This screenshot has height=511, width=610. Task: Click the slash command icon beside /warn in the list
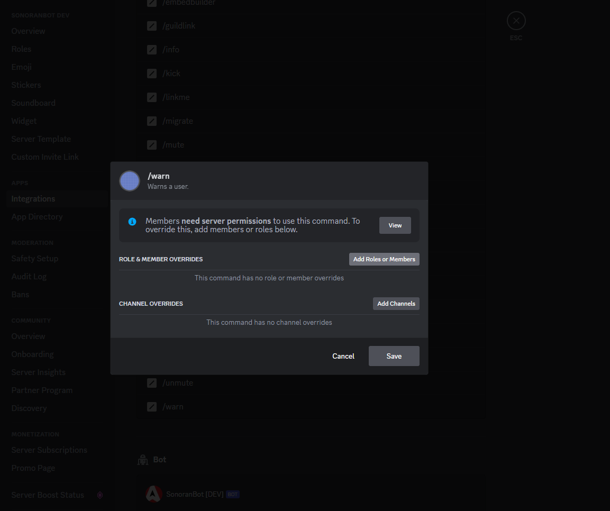(x=152, y=407)
